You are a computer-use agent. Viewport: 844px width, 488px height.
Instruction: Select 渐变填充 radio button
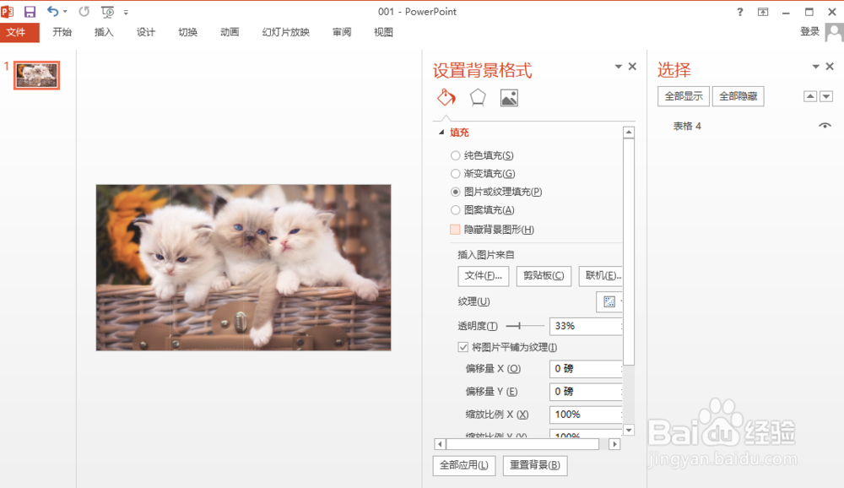click(456, 173)
